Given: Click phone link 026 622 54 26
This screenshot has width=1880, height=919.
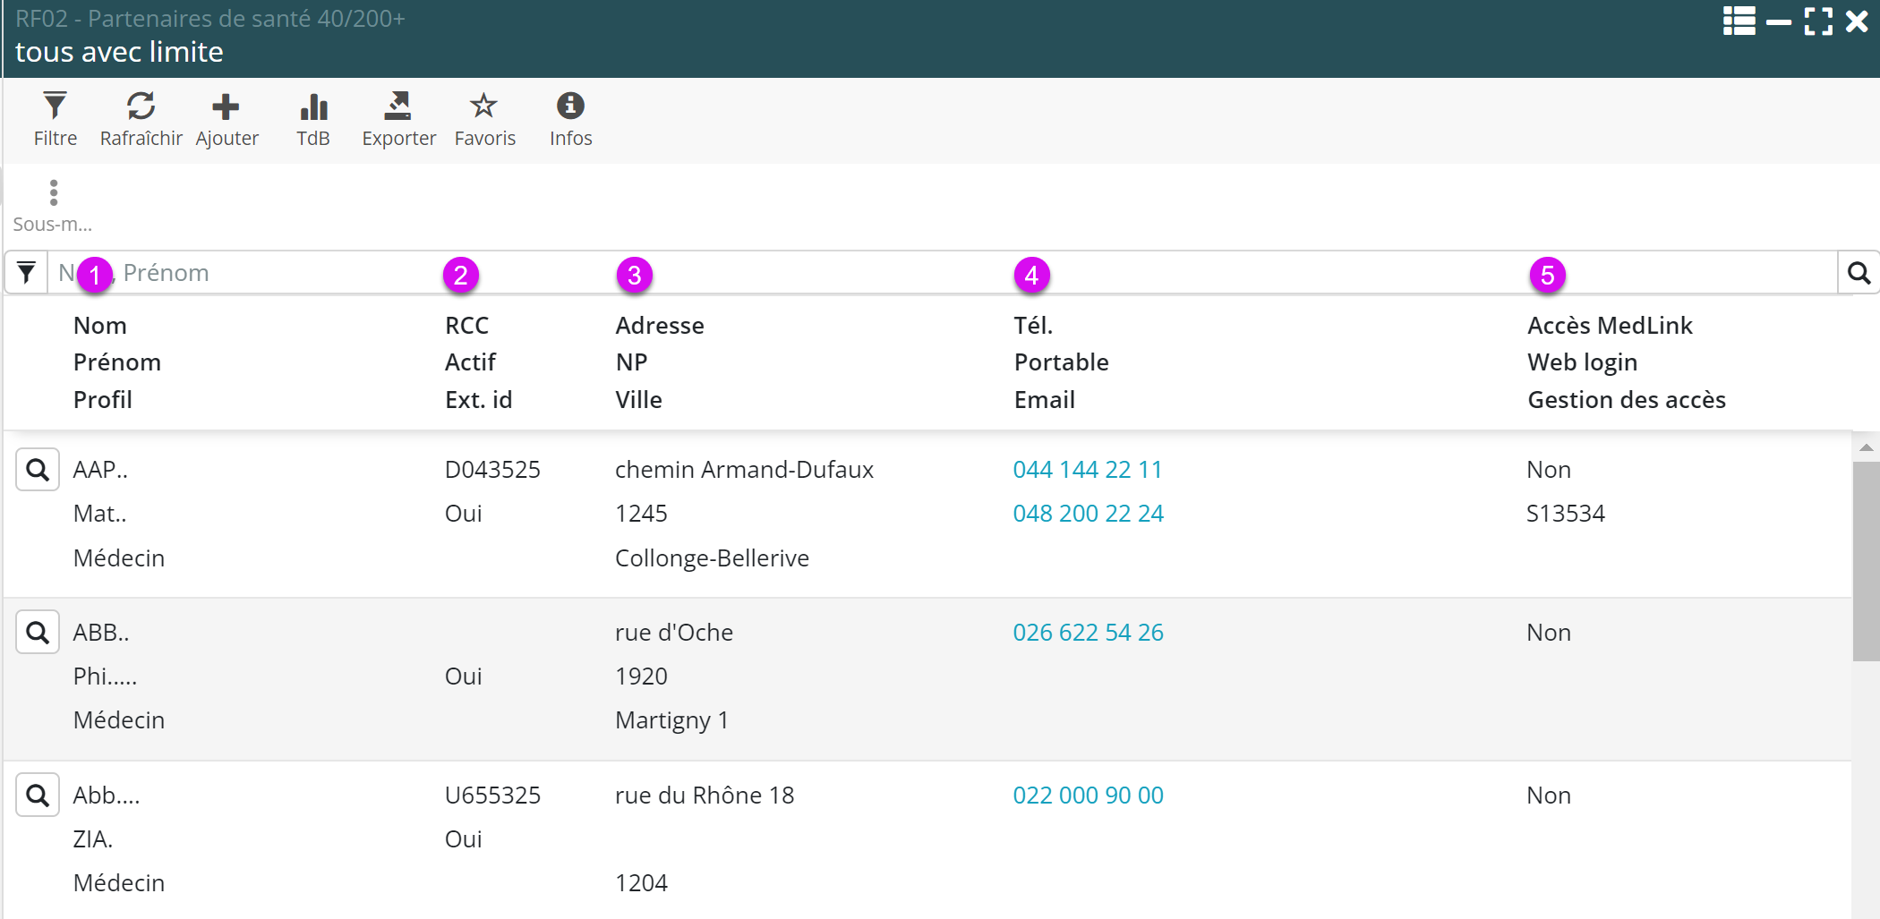Looking at the screenshot, I should (1088, 633).
